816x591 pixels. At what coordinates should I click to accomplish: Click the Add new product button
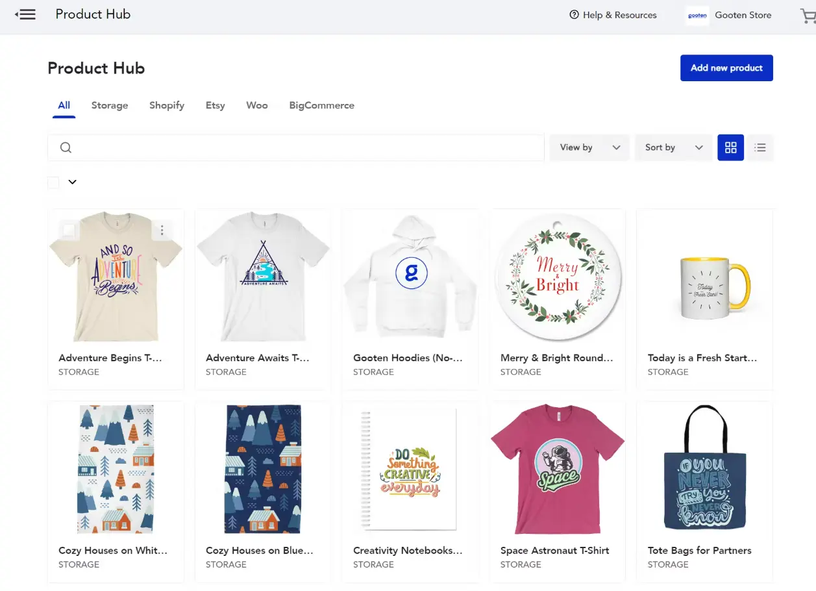point(726,68)
